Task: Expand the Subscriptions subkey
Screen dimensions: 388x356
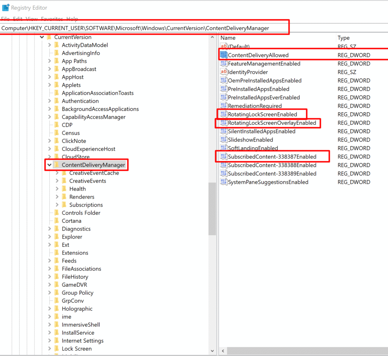Action: tap(57, 205)
